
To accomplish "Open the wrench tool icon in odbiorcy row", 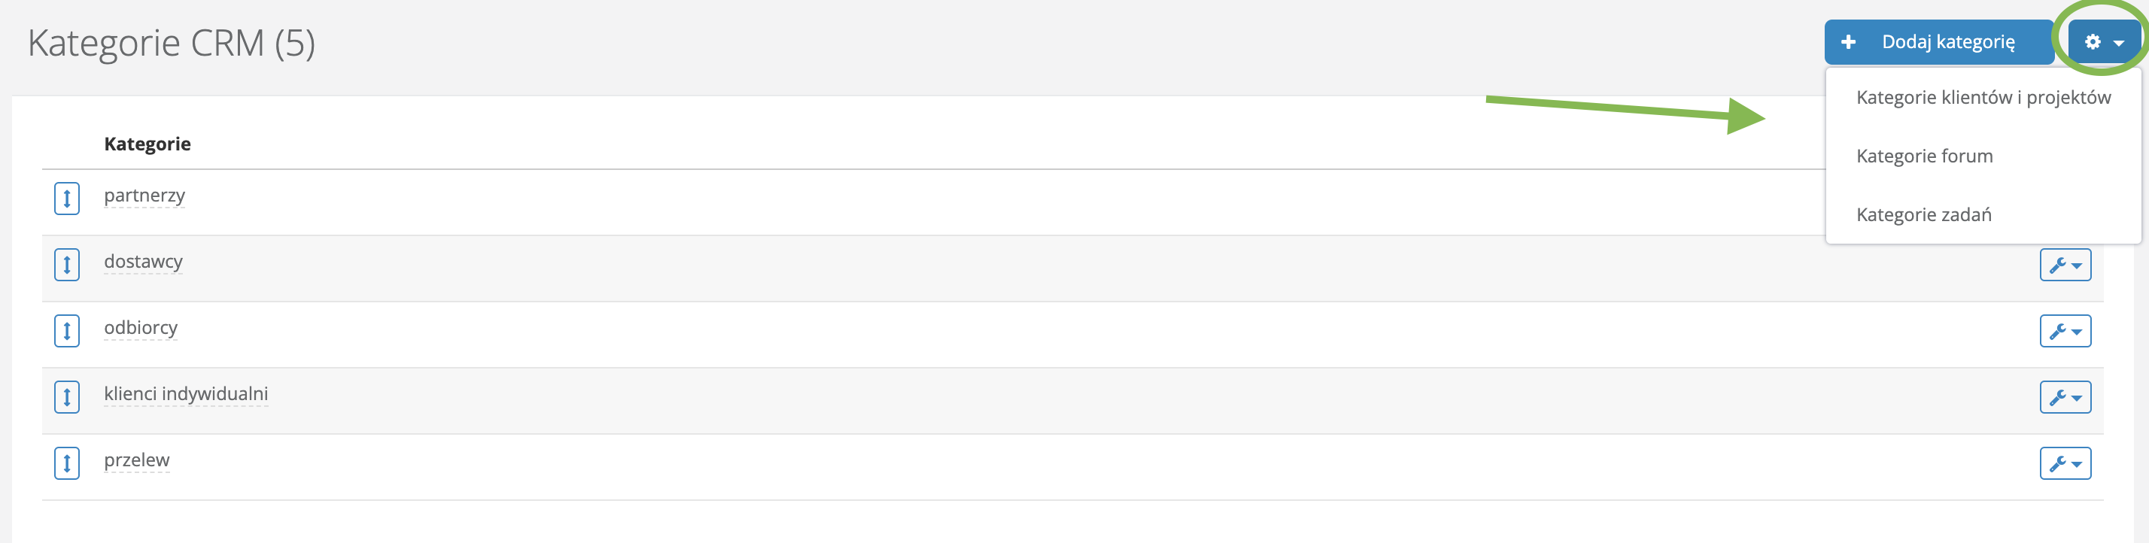I will click(2065, 330).
